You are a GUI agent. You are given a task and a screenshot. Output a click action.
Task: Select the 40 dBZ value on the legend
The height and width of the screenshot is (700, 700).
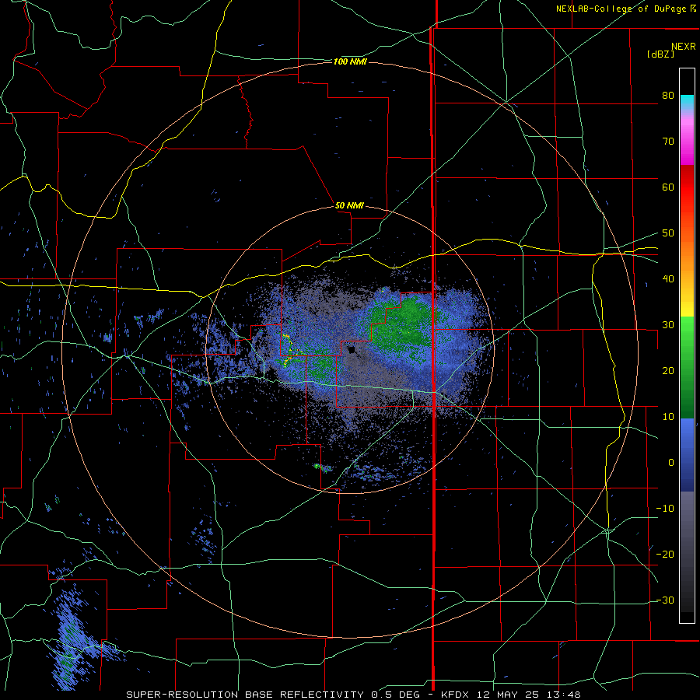coord(668,279)
